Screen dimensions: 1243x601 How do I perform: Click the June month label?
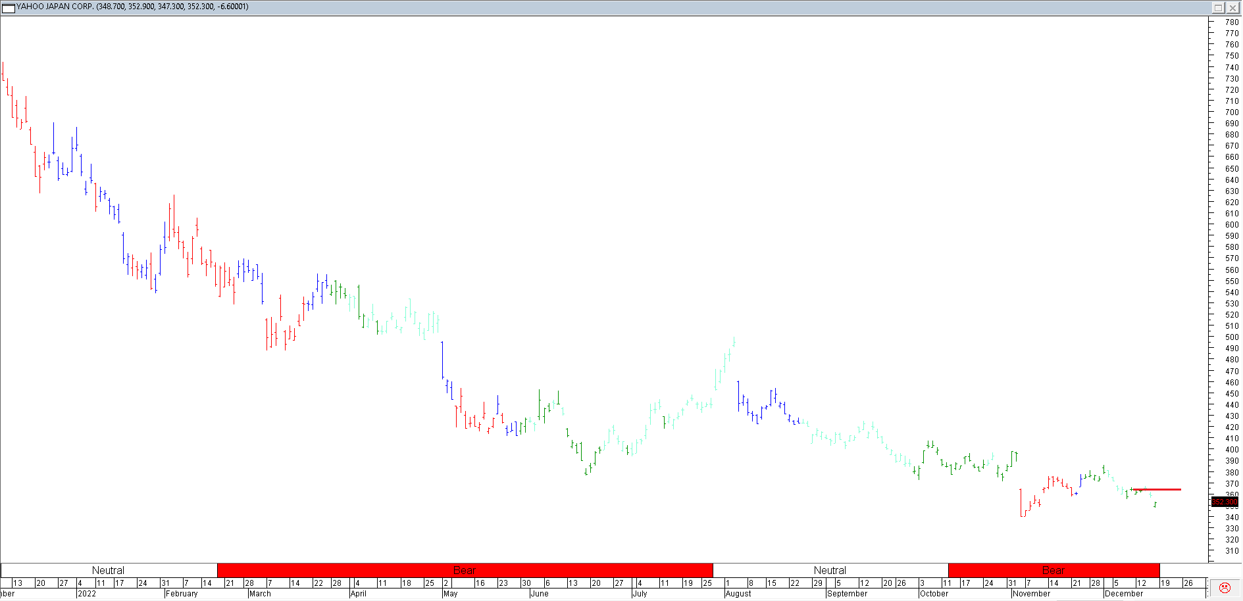pos(540,594)
